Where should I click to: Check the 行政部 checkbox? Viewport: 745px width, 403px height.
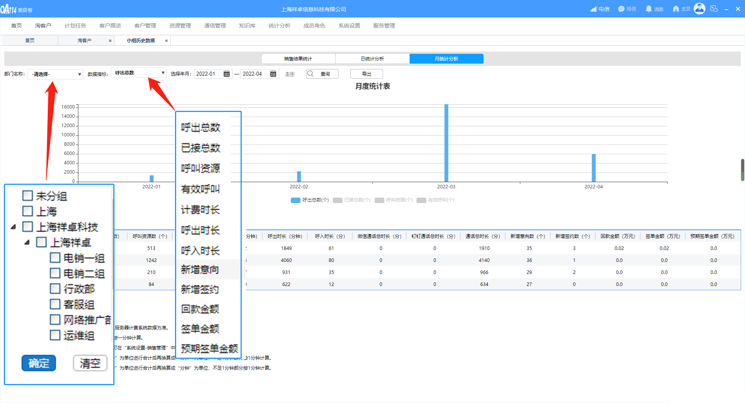click(x=55, y=289)
